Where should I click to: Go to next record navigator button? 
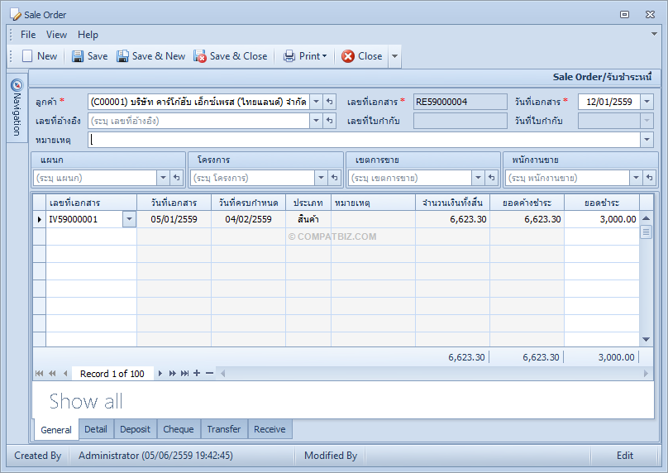160,373
